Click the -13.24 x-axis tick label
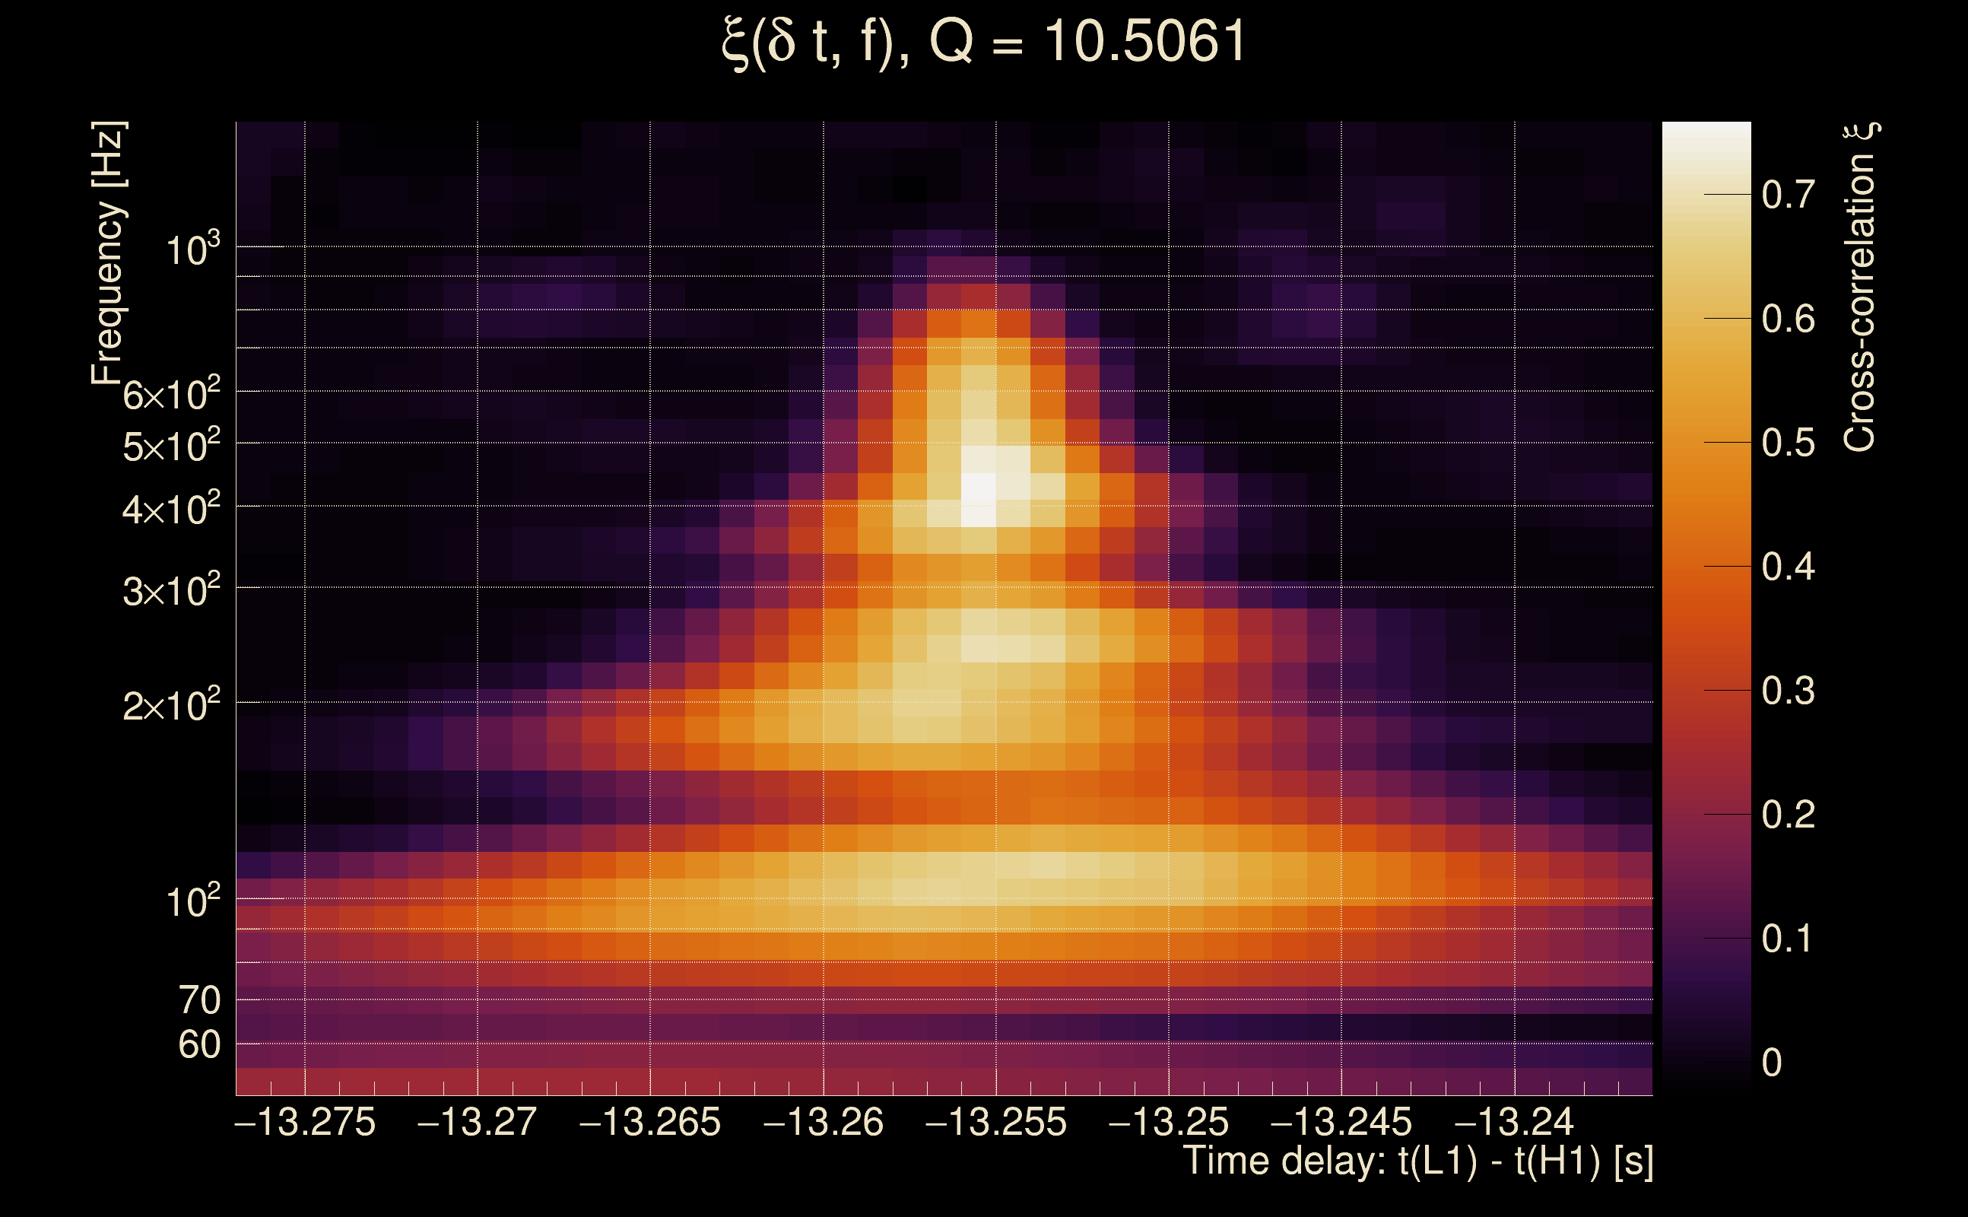1968x1217 pixels. (x=1514, y=1122)
